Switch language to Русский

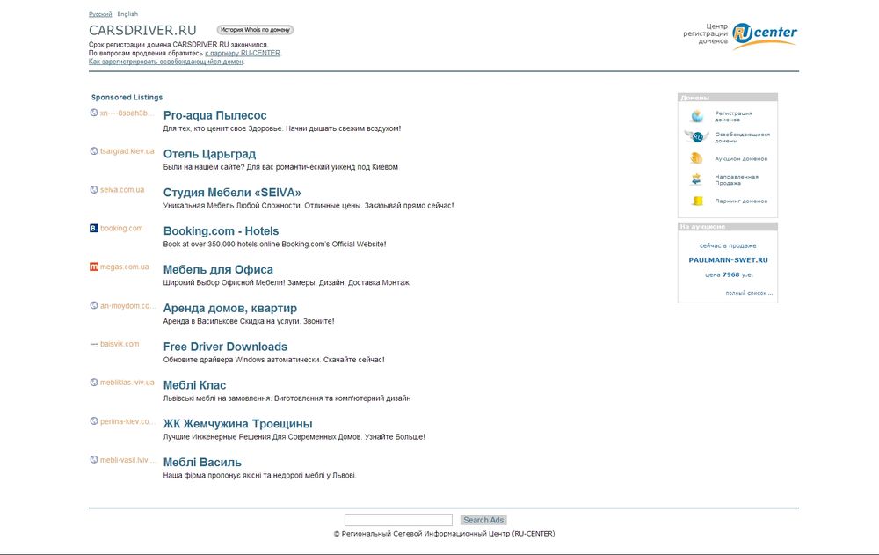pyautogui.click(x=100, y=14)
